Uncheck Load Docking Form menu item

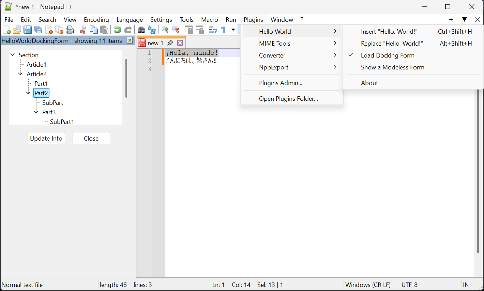[x=413, y=55]
